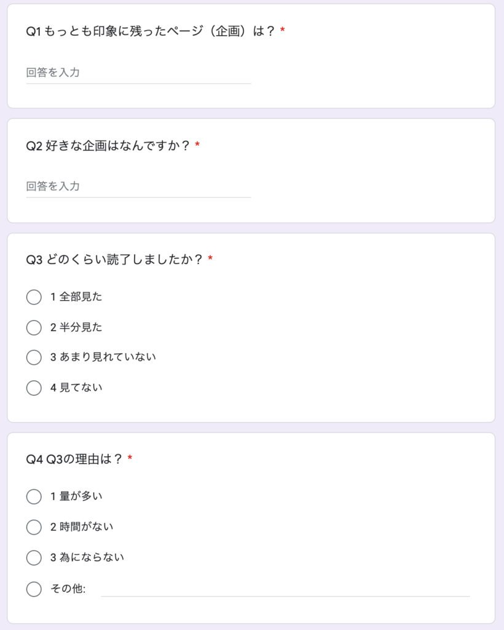504x630 pixels.
Task: Click the Q4 Q3の理由は title text
Action: pos(74,459)
